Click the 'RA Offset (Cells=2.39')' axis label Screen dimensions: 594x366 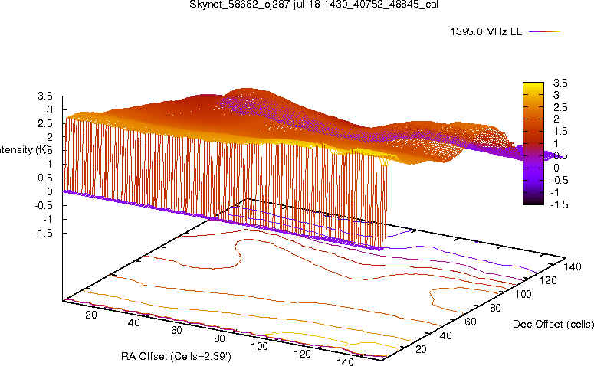176,356
